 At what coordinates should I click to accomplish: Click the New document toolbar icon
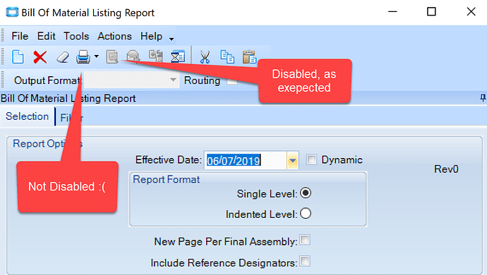[x=18, y=57]
